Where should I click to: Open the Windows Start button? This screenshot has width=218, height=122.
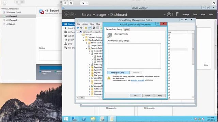[x=66, y=119]
